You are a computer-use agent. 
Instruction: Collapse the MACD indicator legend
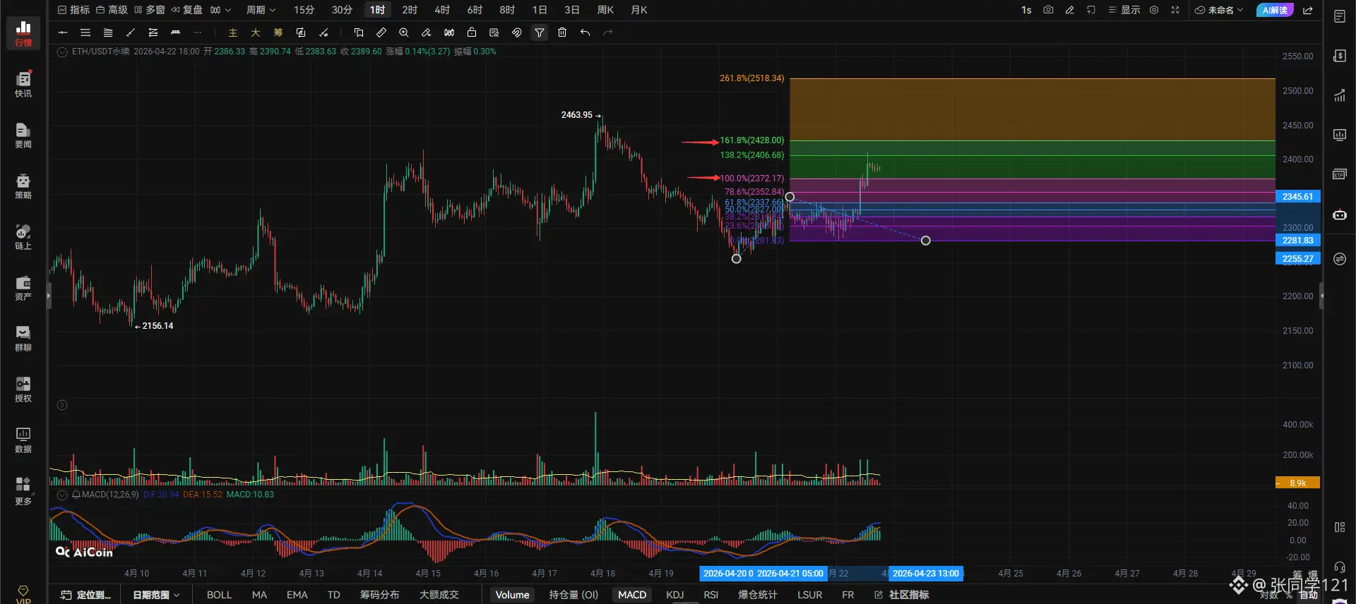(62, 495)
